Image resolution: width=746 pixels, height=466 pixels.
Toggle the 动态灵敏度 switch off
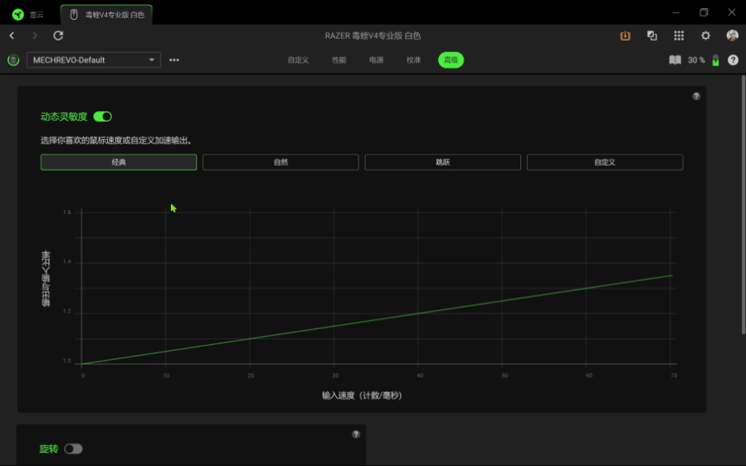pos(102,116)
